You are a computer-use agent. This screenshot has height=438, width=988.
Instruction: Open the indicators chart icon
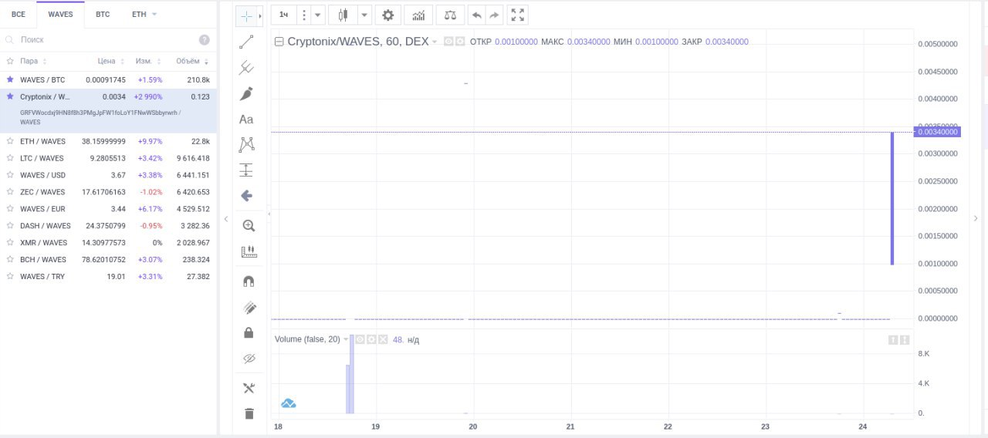click(x=418, y=15)
